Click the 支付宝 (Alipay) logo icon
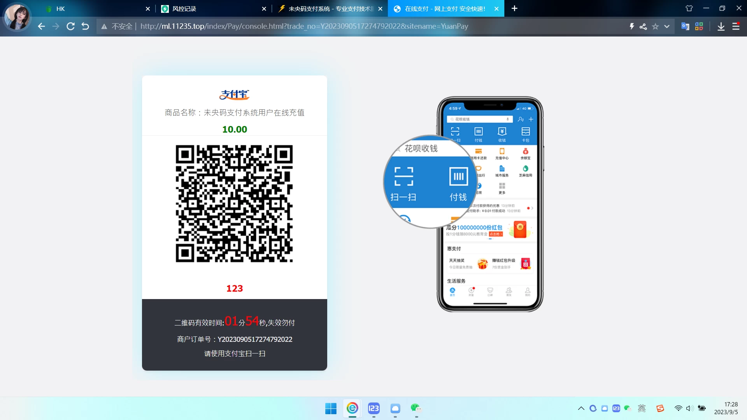The width and height of the screenshot is (747, 420). [234, 95]
